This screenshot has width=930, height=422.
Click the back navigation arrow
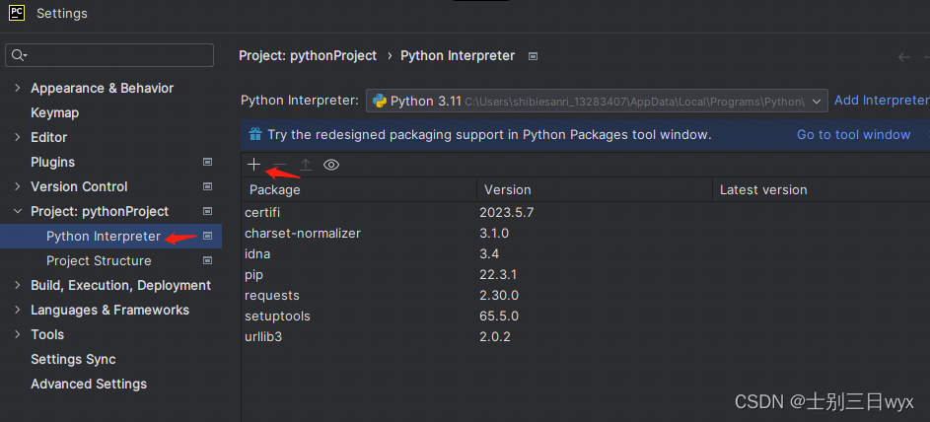click(904, 57)
